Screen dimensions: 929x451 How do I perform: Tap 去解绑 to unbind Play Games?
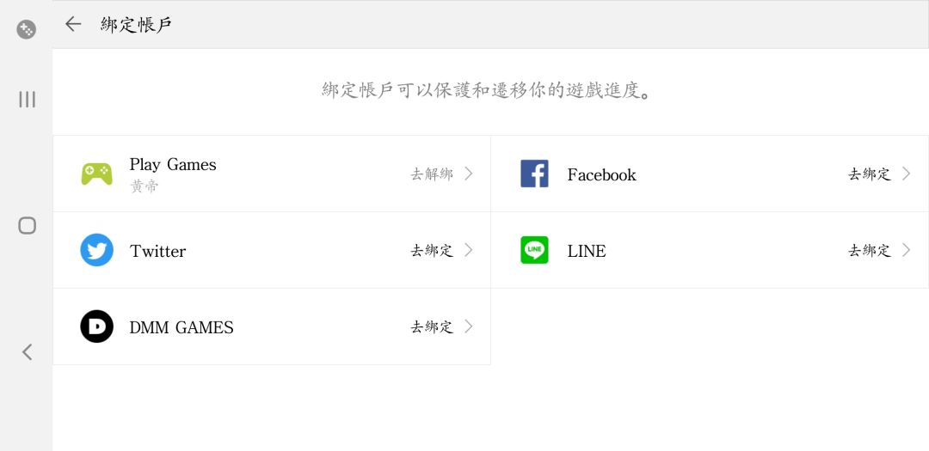click(432, 174)
